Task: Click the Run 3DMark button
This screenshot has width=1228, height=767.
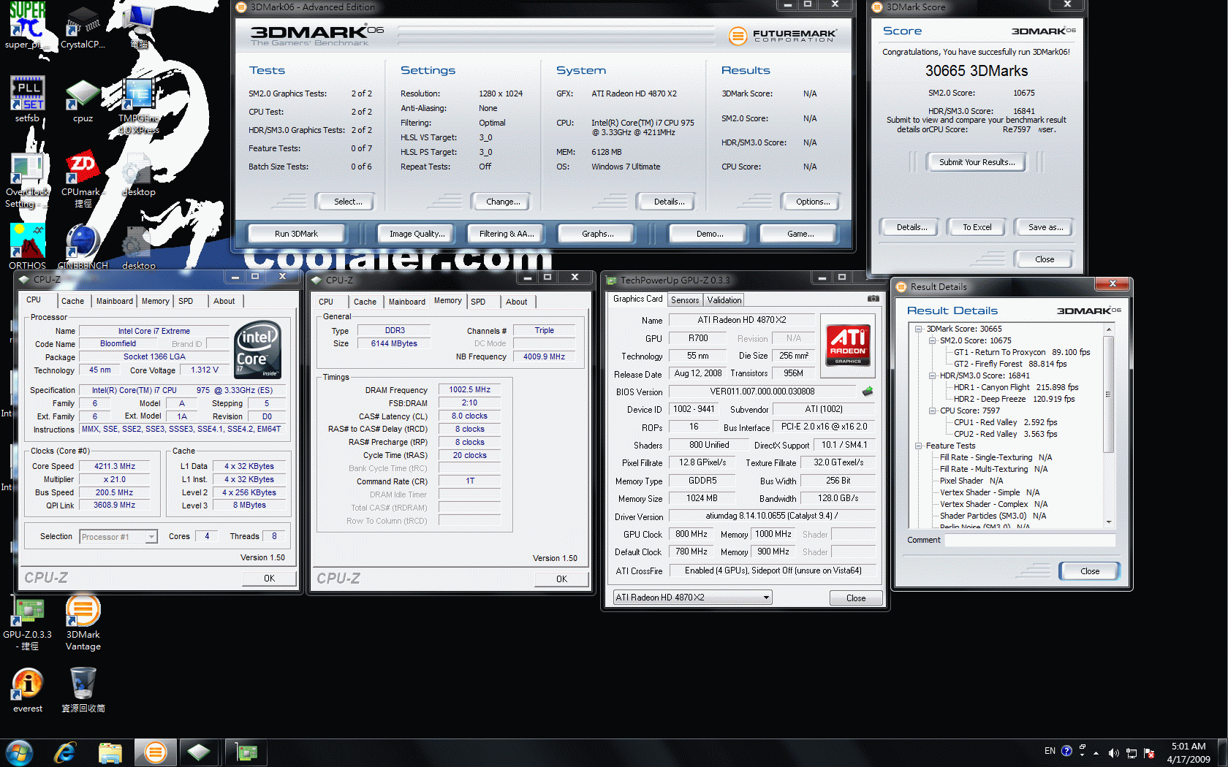Action: coord(296,234)
